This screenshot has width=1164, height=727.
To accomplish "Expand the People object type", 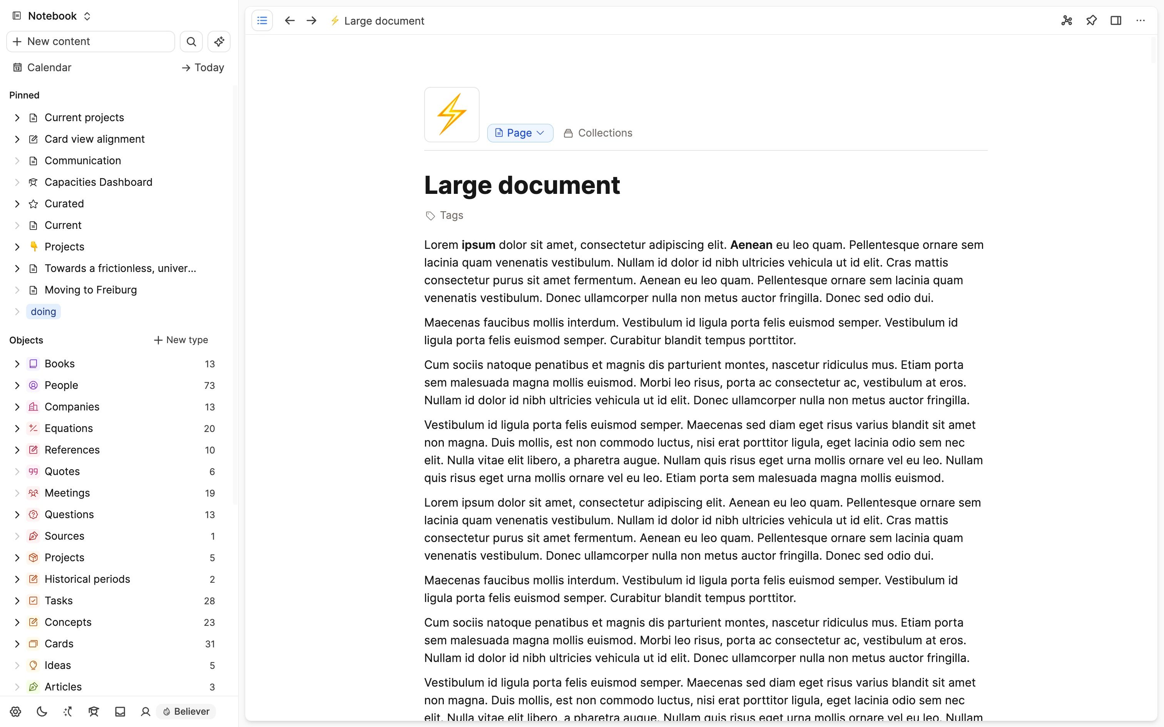I will click(x=18, y=385).
